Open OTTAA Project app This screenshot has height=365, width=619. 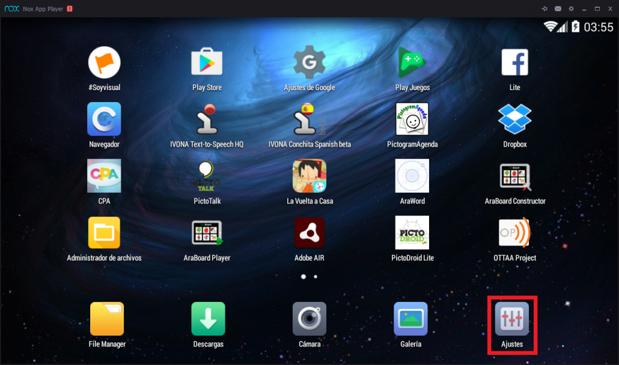click(x=515, y=232)
